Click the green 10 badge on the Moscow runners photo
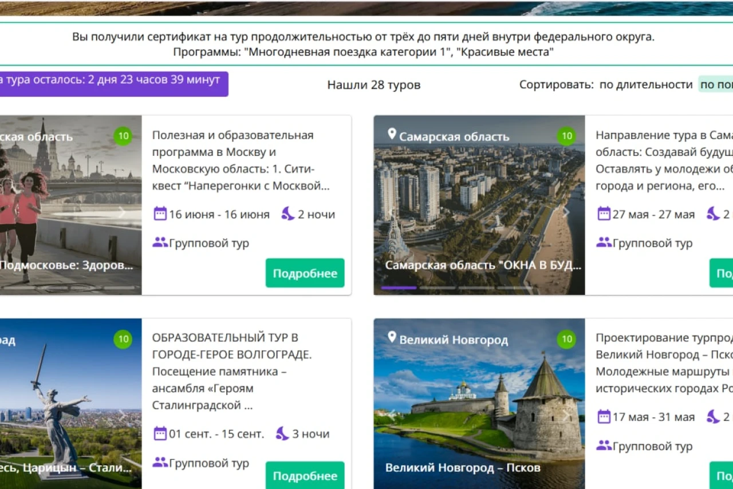 pyautogui.click(x=123, y=136)
